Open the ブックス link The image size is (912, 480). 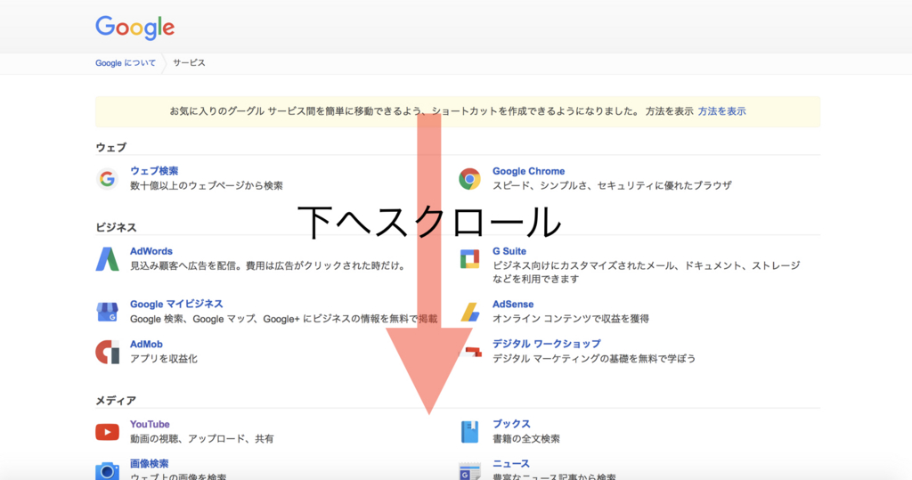click(511, 424)
